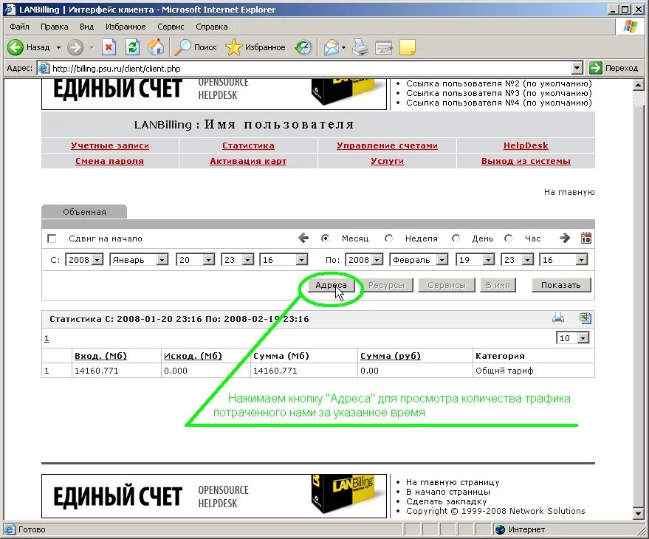Click the Mail envelope icon

coord(331,47)
